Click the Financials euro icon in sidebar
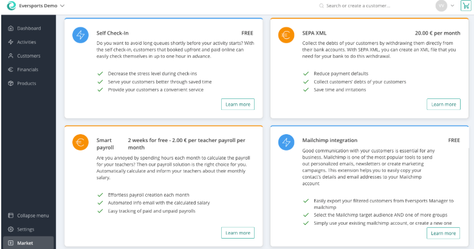This screenshot has width=474, height=249. click(11, 69)
